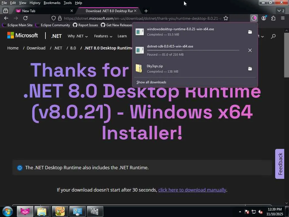Expand the Features dropdown
The height and width of the screenshot is (217, 289).
tap(103, 36)
